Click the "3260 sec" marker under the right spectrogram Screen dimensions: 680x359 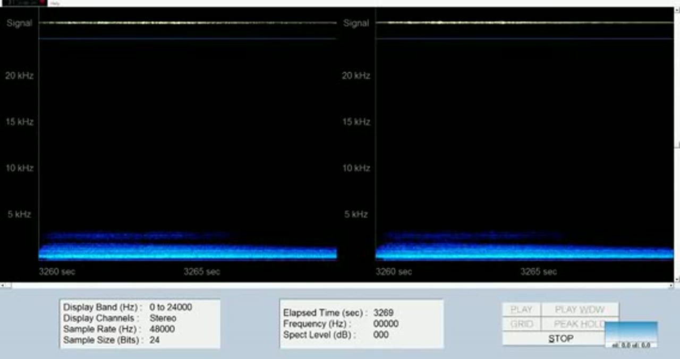tap(394, 271)
